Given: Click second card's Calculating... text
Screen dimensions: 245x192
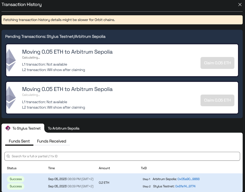Looking at the screenshot, I should pos(31,95).
